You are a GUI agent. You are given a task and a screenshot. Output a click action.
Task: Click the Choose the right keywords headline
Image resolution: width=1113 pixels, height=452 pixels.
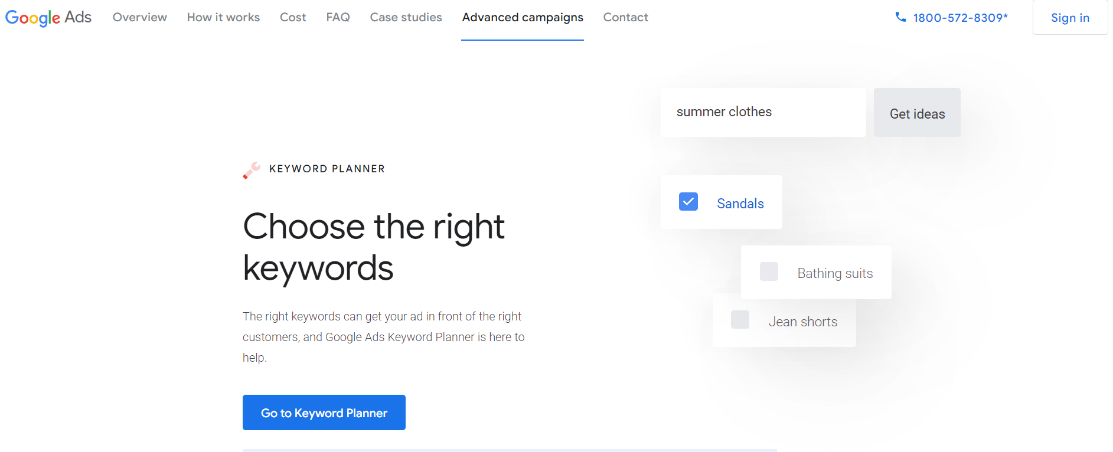point(374,247)
